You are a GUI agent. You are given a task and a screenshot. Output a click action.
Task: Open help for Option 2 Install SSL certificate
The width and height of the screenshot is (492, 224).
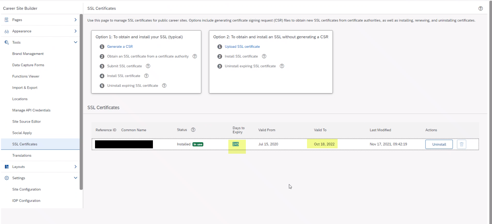[264, 56]
